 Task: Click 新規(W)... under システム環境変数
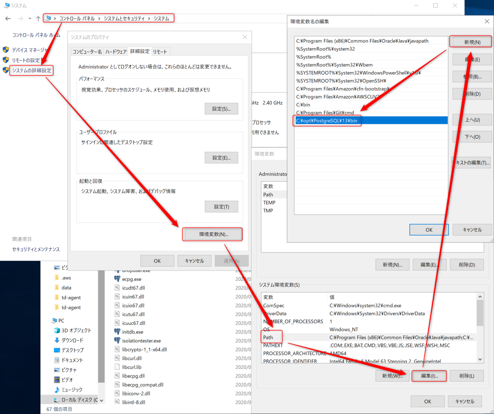[392, 376]
